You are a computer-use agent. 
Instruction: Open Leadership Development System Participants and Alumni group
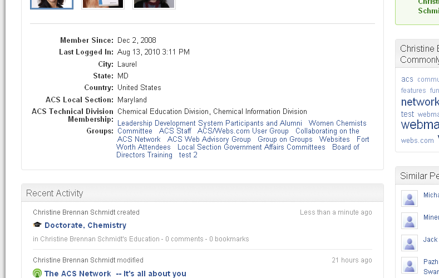click(210, 123)
